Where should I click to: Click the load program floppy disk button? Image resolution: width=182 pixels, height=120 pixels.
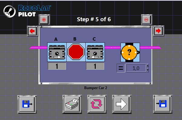(x=163, y=104)
